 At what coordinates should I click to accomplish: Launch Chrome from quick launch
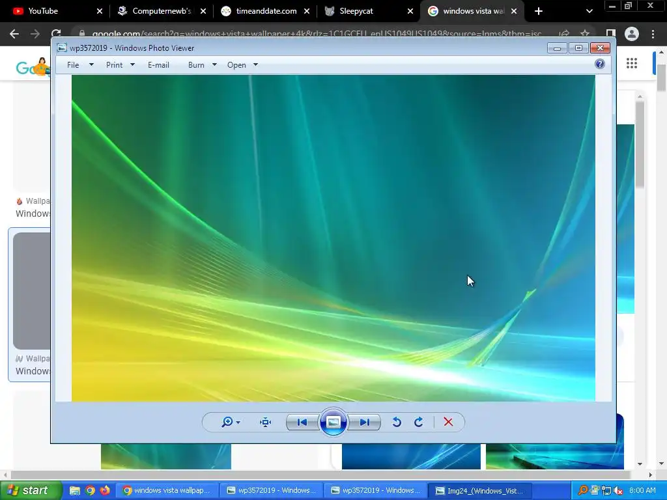pyautogui.click(x=90, y=490)
